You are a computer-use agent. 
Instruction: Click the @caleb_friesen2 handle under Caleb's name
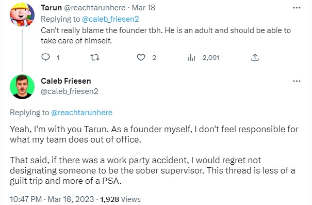(x=70, y=91)
